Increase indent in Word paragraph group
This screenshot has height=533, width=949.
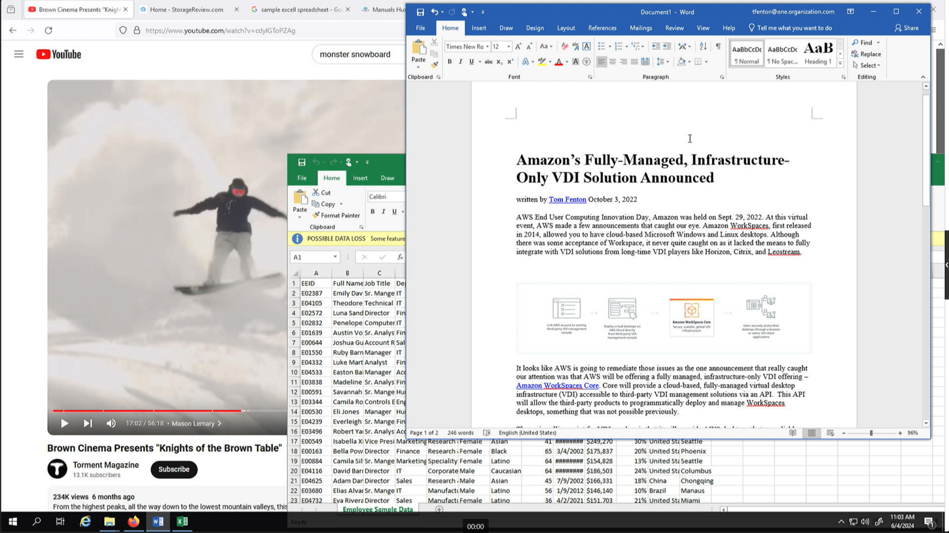click(667, 46)
